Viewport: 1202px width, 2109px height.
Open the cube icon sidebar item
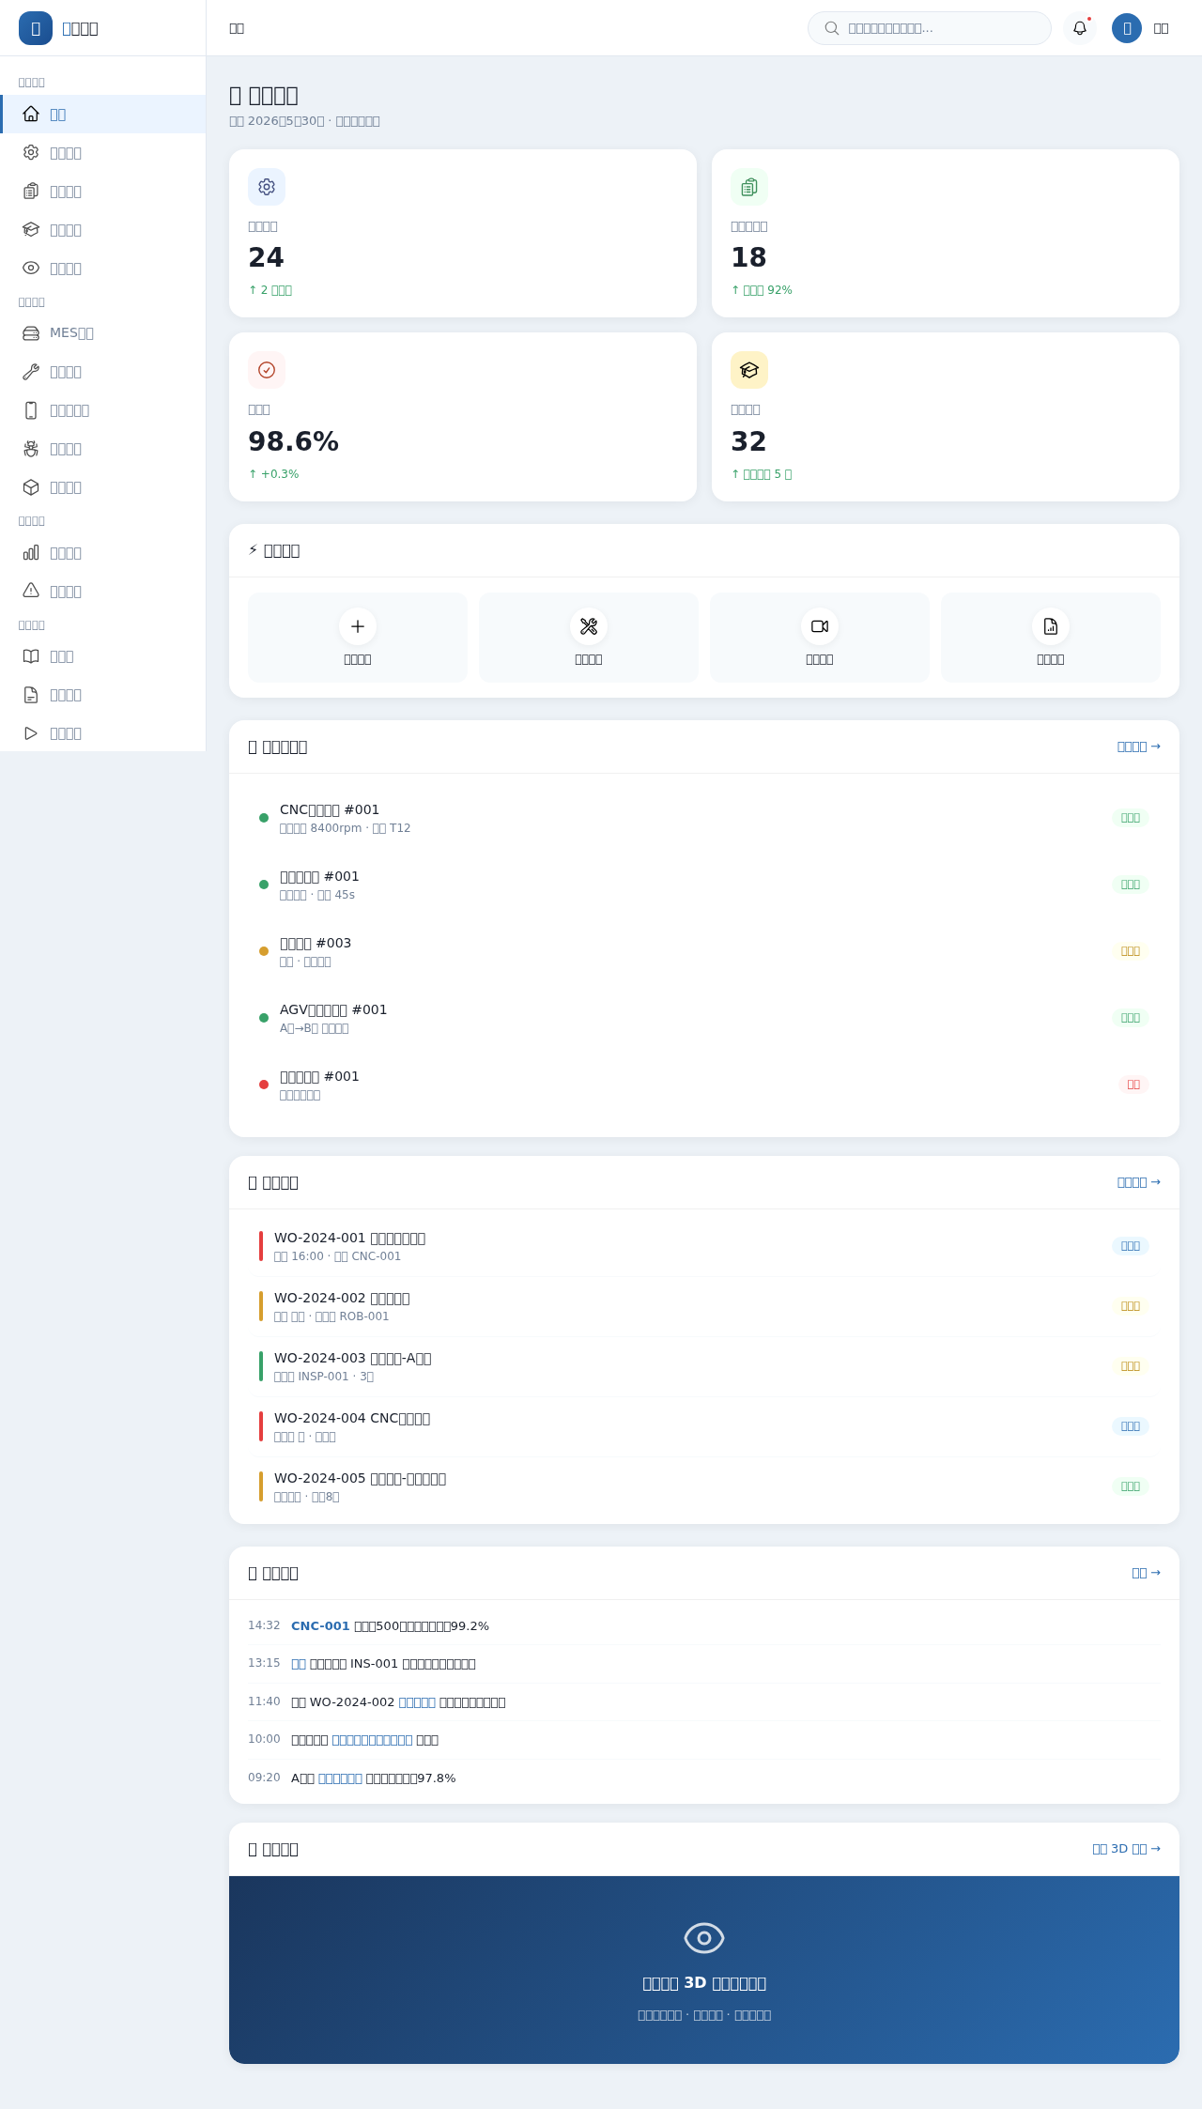[x=102, y=487]
